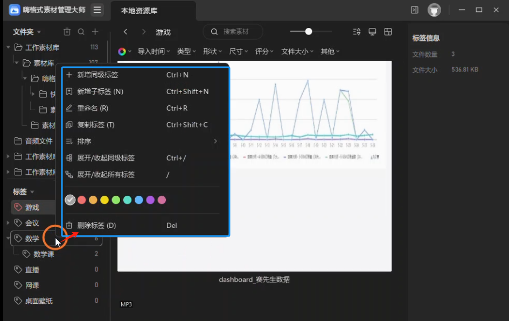Image resolution: width=509 pixels, height=321 pixels.
Task: Open the sort options icon
Action: click(x=357, y=32)
